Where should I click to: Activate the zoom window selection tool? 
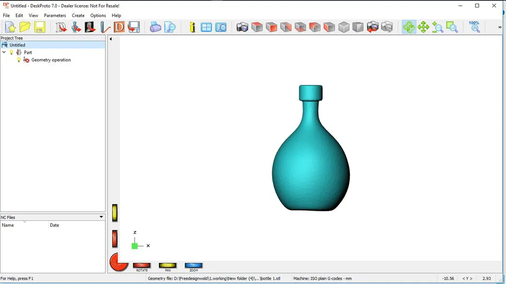452,27
